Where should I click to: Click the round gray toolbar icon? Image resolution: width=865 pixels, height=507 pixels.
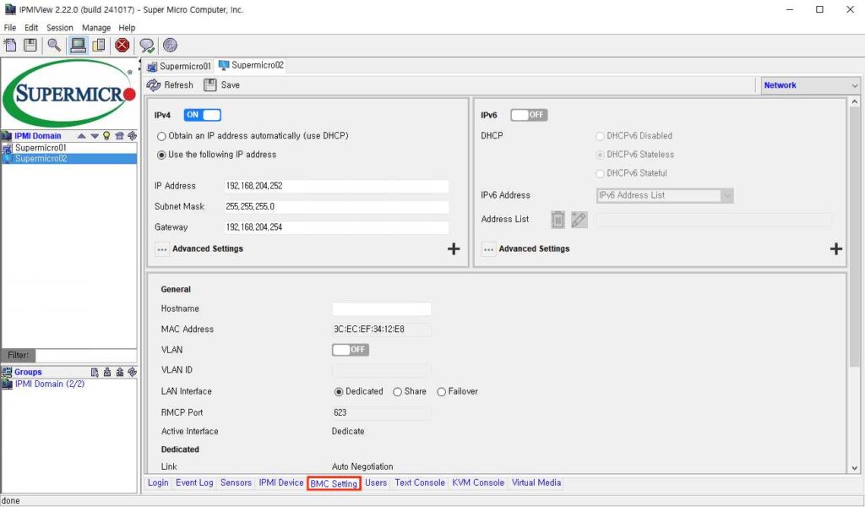pyautogui.click(x=170, y=46)
